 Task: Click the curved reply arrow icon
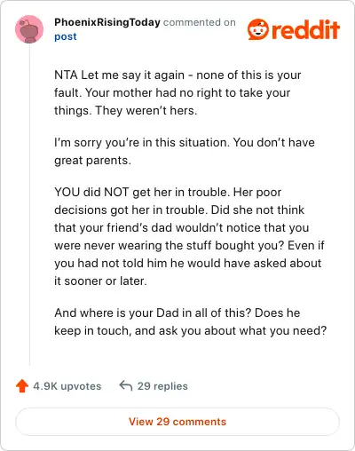(x=126, y=385)
